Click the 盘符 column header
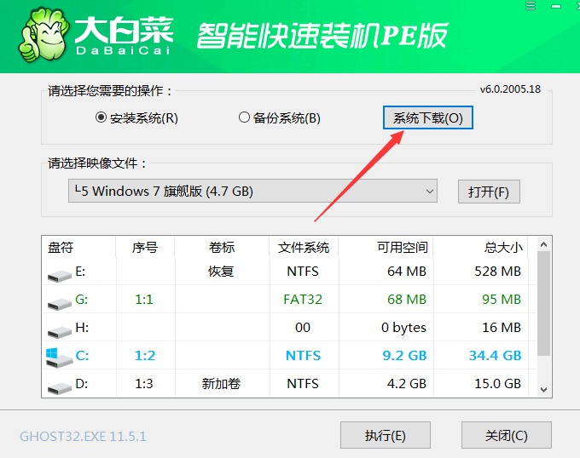580x458 pixels. (x=78, y=247)
